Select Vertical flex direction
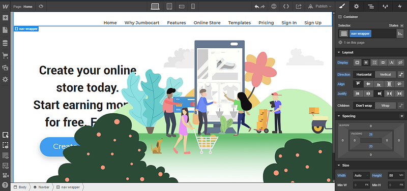Image resolution: width=407 pixels, height=191 pixels. pos(385,74)
